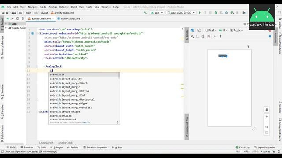Click the autocomplete list scrollbar
Screen dimensions: 282x158
coord(119,75)
